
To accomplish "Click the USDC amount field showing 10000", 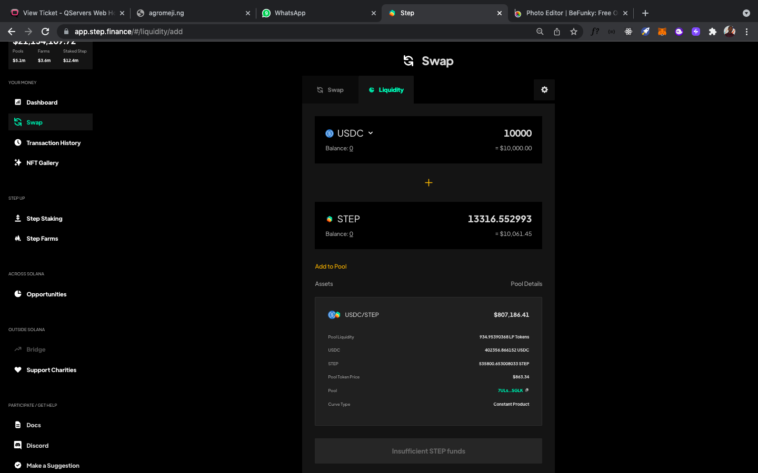I will pyautogui.click(x=517, y=133).
